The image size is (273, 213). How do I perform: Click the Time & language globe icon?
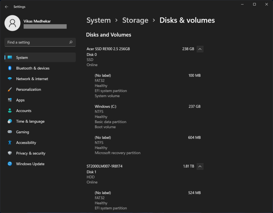tap(10, 121)
